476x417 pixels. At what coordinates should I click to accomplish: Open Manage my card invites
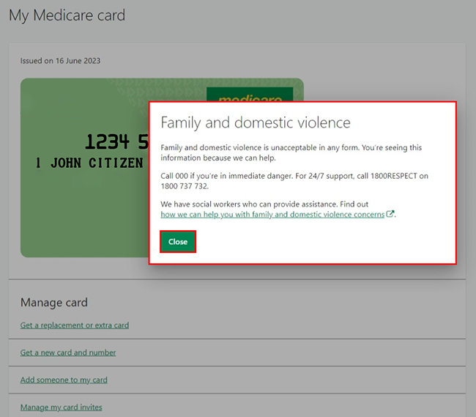point(61,407)
